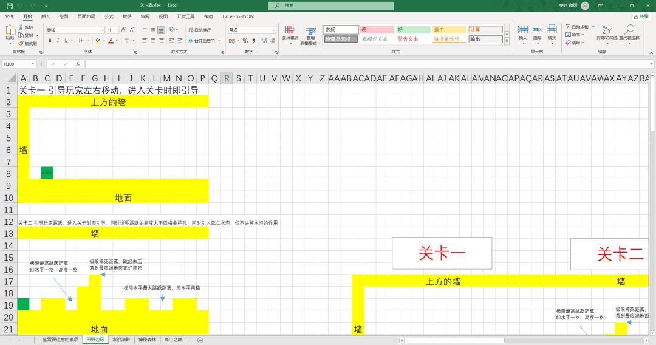Screen dimensions: 656x345
Task: Apply comma style icon
Action: click(x=253, y=41)
